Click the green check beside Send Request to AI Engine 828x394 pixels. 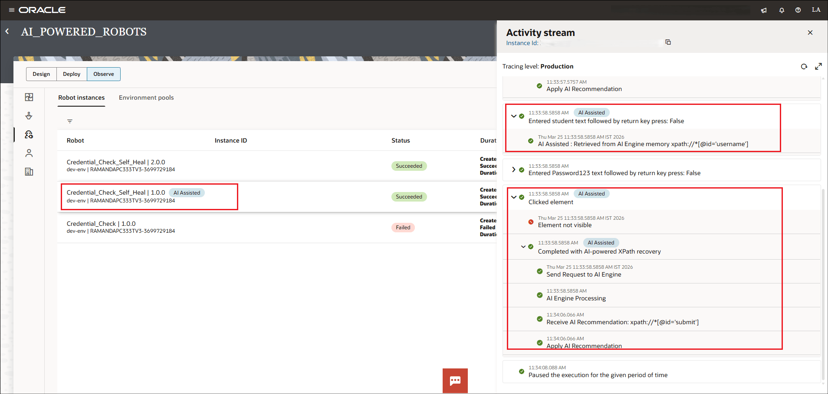click(539, 271)
